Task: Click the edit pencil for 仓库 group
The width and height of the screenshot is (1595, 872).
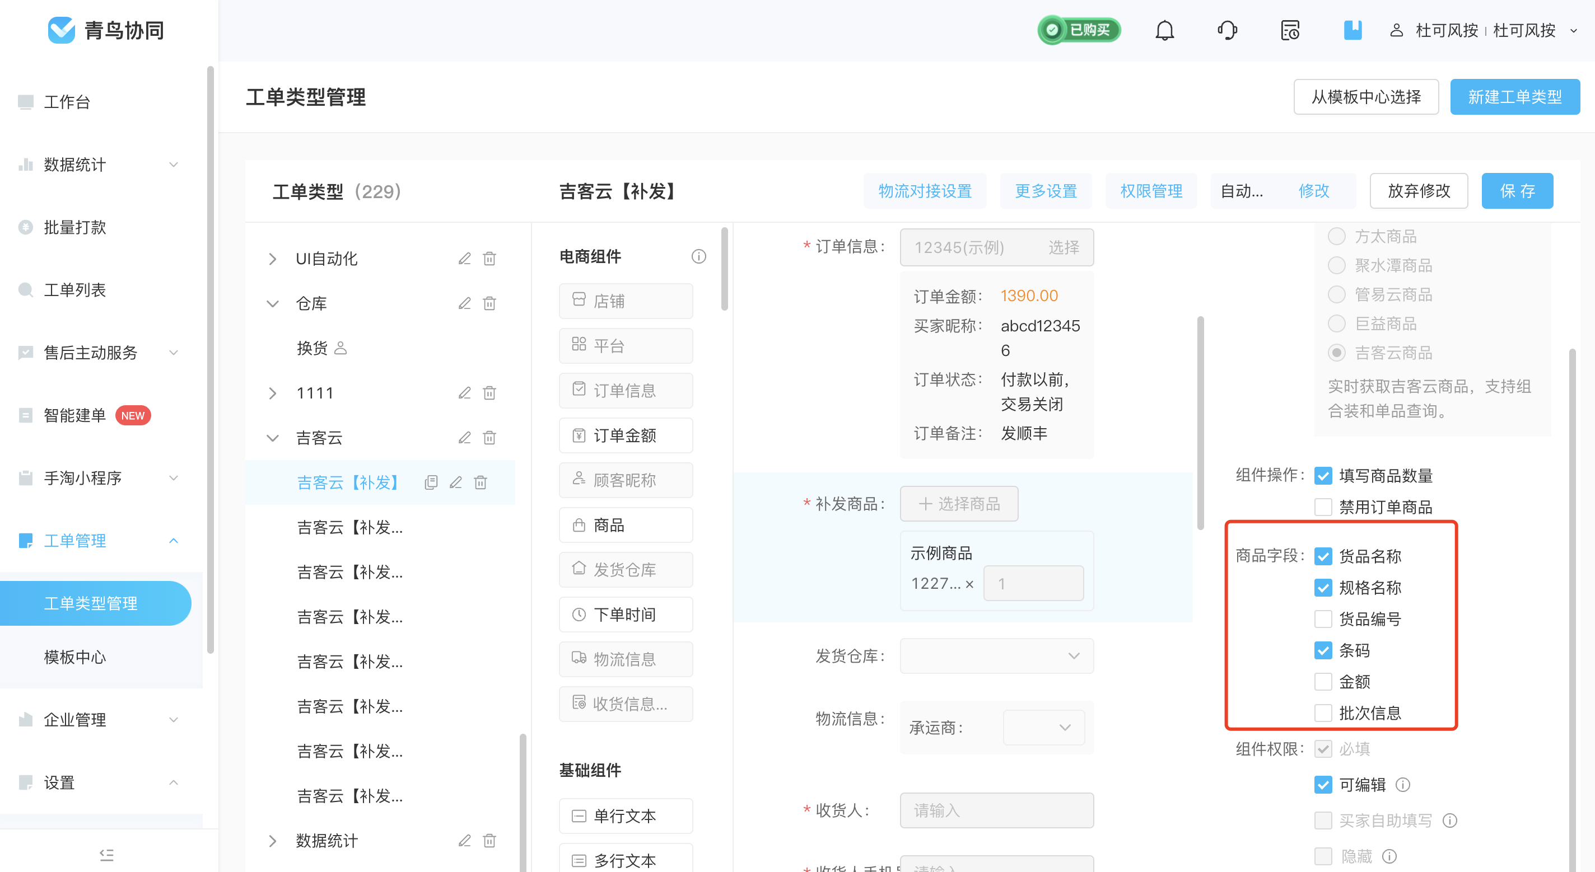Action: [464, 303]
